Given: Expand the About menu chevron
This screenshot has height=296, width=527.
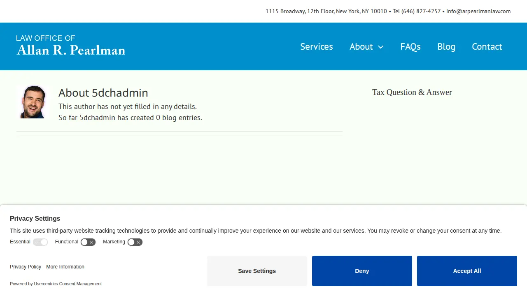Looking at the screenshot, I should point(381,47).
